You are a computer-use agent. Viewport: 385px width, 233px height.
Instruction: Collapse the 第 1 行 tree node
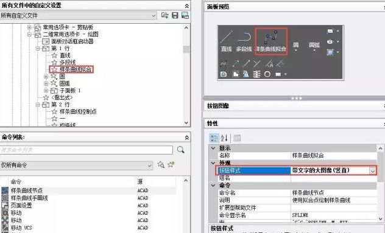[x=38, y=48]
